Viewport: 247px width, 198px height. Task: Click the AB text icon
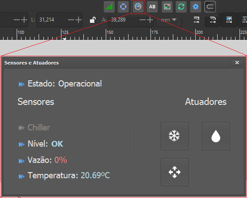coord(152,7)
